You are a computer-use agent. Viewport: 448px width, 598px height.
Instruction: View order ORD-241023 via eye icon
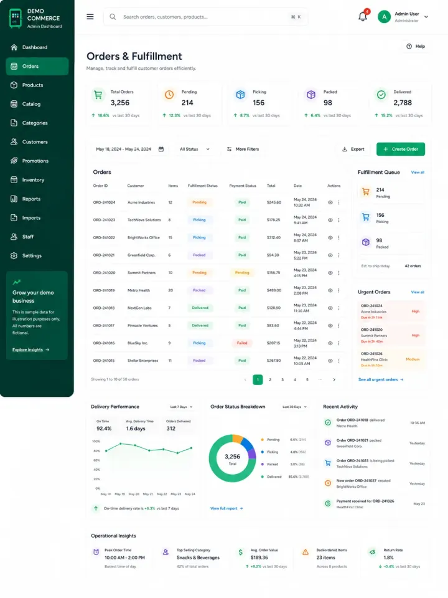(x=330, y=220)
